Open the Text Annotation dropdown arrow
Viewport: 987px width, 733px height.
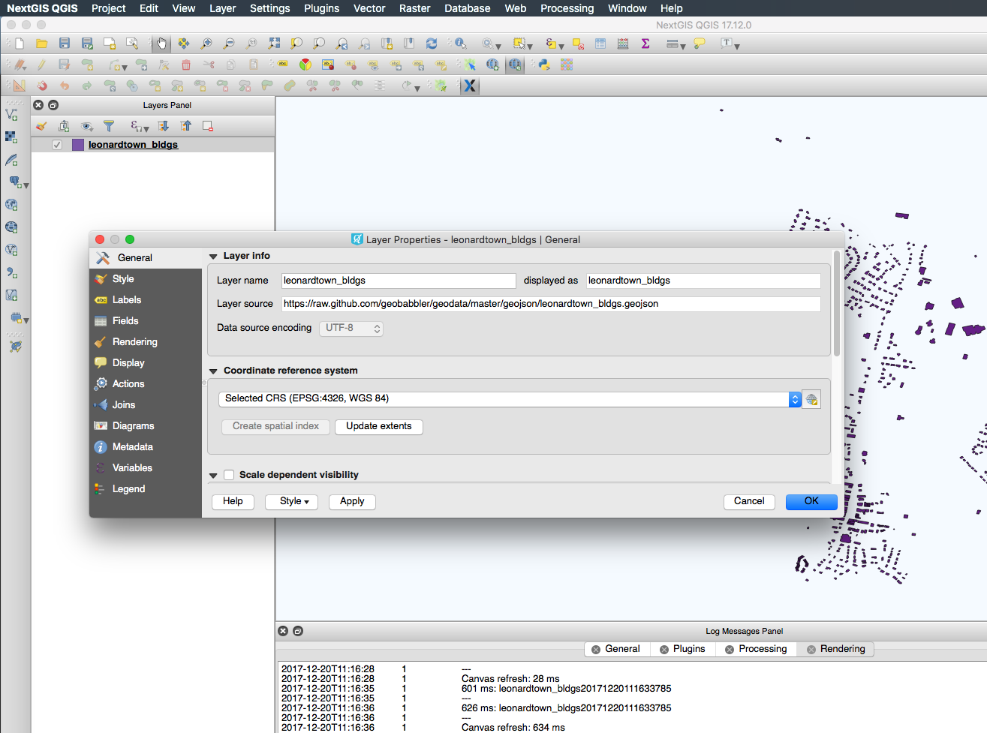point(737,47)
